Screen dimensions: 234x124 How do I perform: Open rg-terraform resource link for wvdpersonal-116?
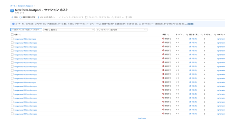pyautogui.click(x=221, y=110)
